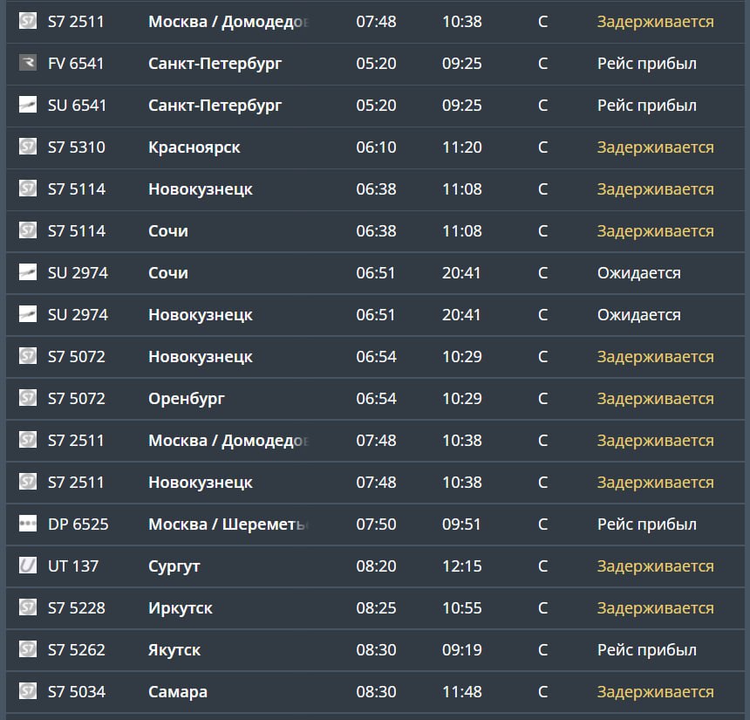Open flight number UT 137
This screenshot has height=720, width=750.
point(73,566)
